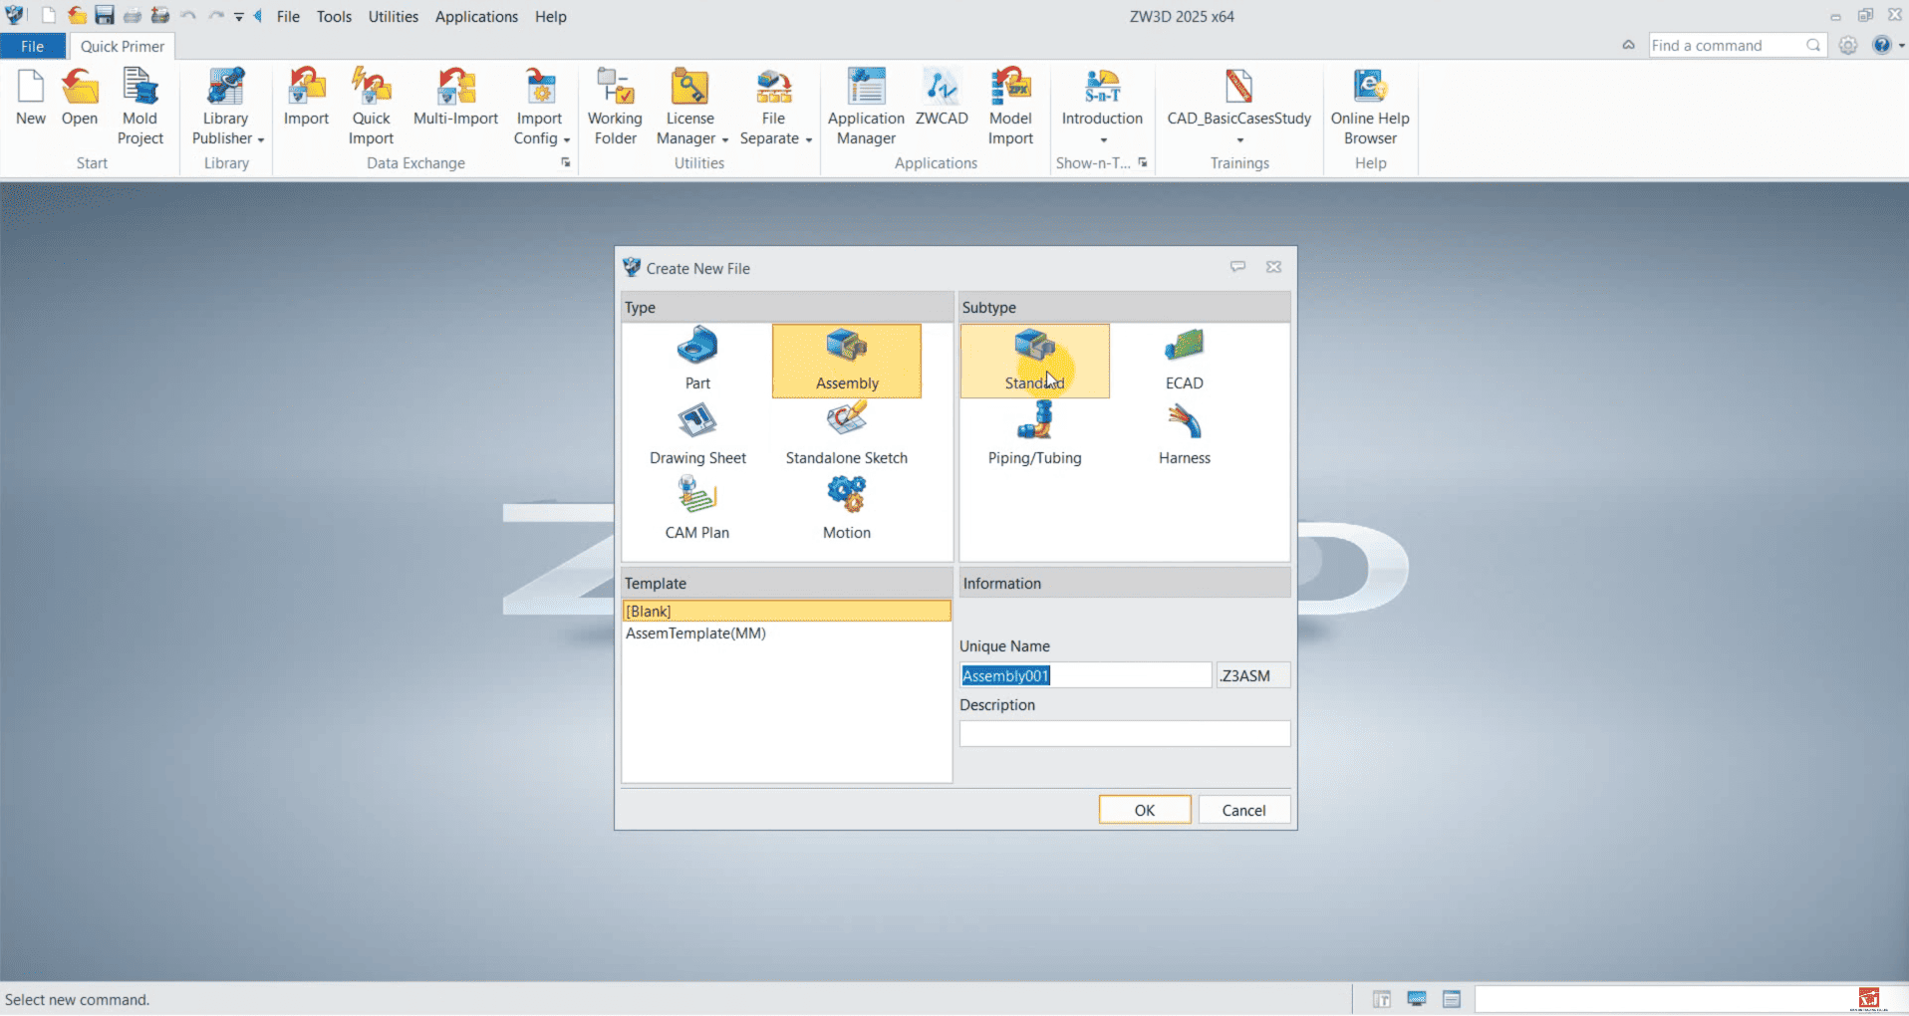Open the Import Config dropdown arrow

tap(566, 139)
